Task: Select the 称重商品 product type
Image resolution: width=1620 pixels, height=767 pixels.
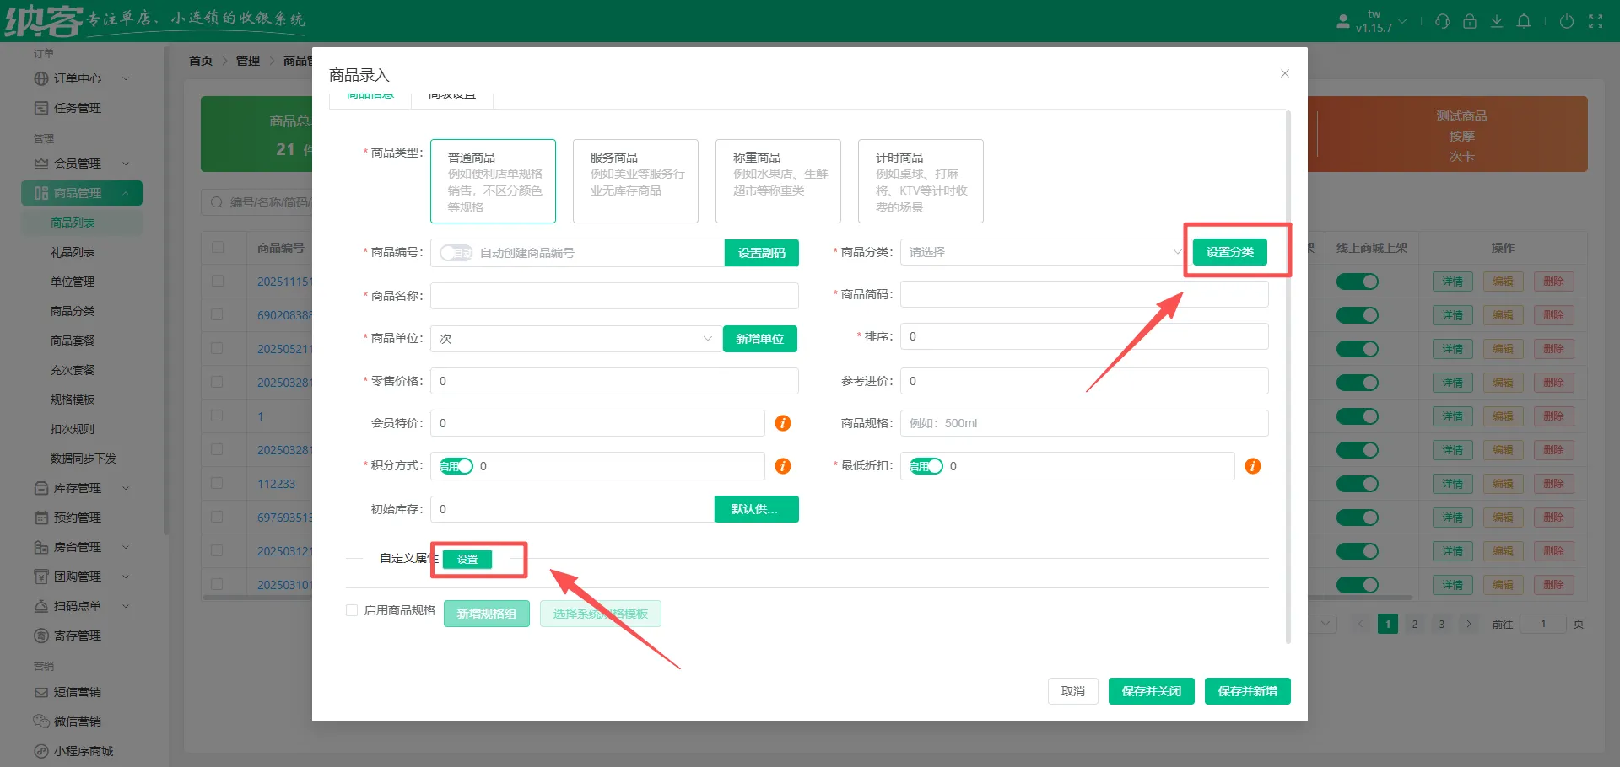Action: click(778, 181)
